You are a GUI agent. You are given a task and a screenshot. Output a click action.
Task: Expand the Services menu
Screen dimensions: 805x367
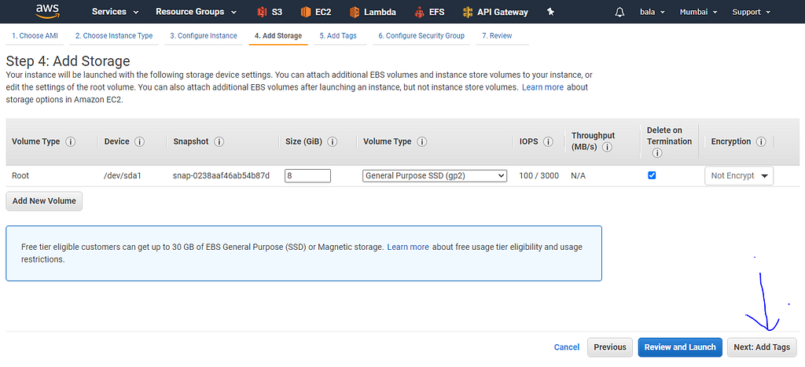115,12
